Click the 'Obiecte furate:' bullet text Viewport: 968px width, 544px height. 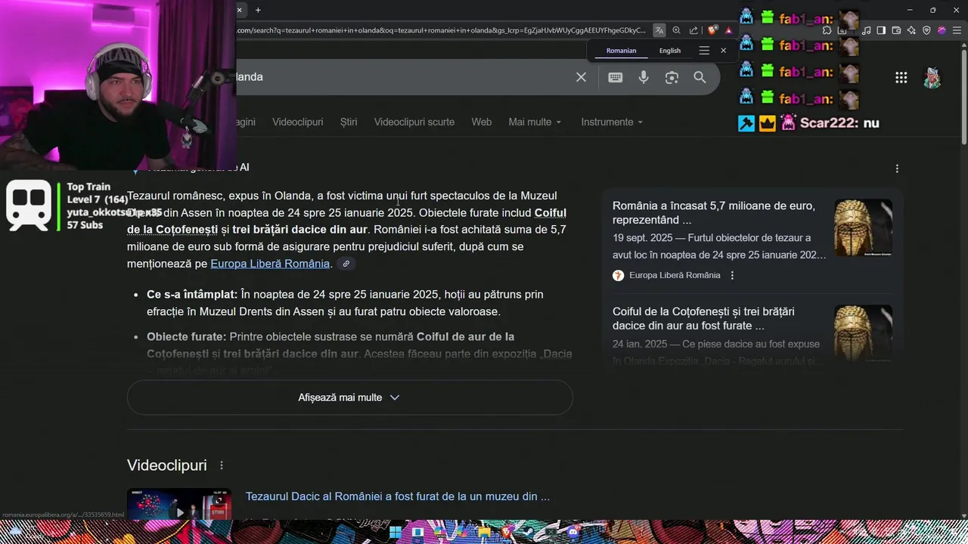(x=186, y=336)
